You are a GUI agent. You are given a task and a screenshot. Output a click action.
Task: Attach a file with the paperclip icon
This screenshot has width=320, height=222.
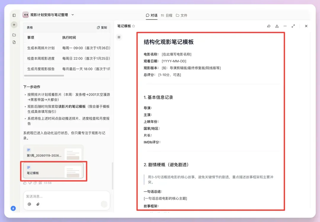38,204
